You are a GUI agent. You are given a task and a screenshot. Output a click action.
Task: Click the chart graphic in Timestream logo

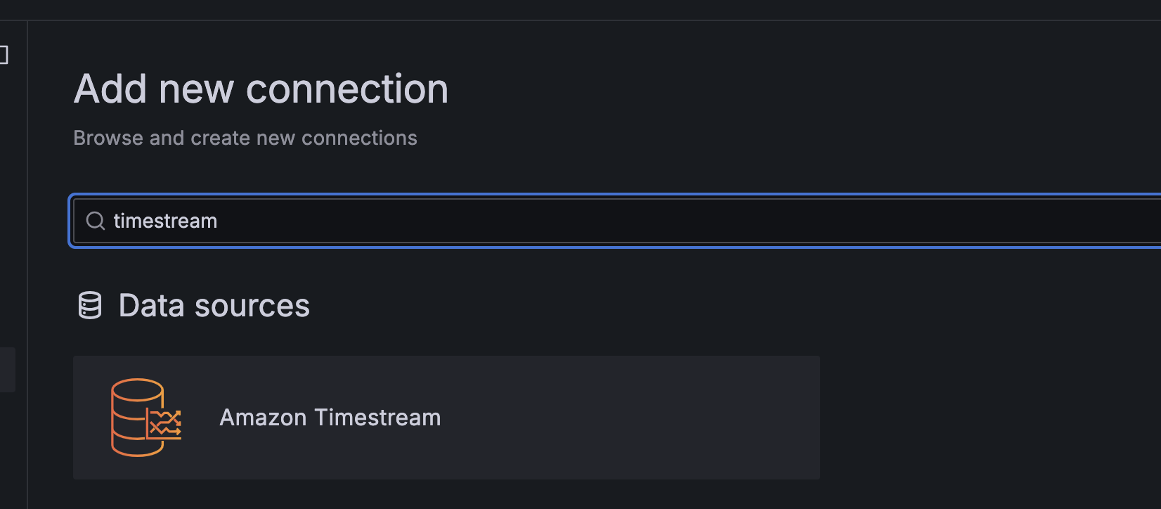click(166, 424)
